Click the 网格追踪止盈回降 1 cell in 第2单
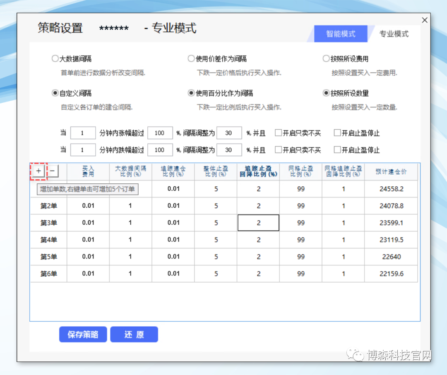447x375 pixels. [x=343, y=206]
